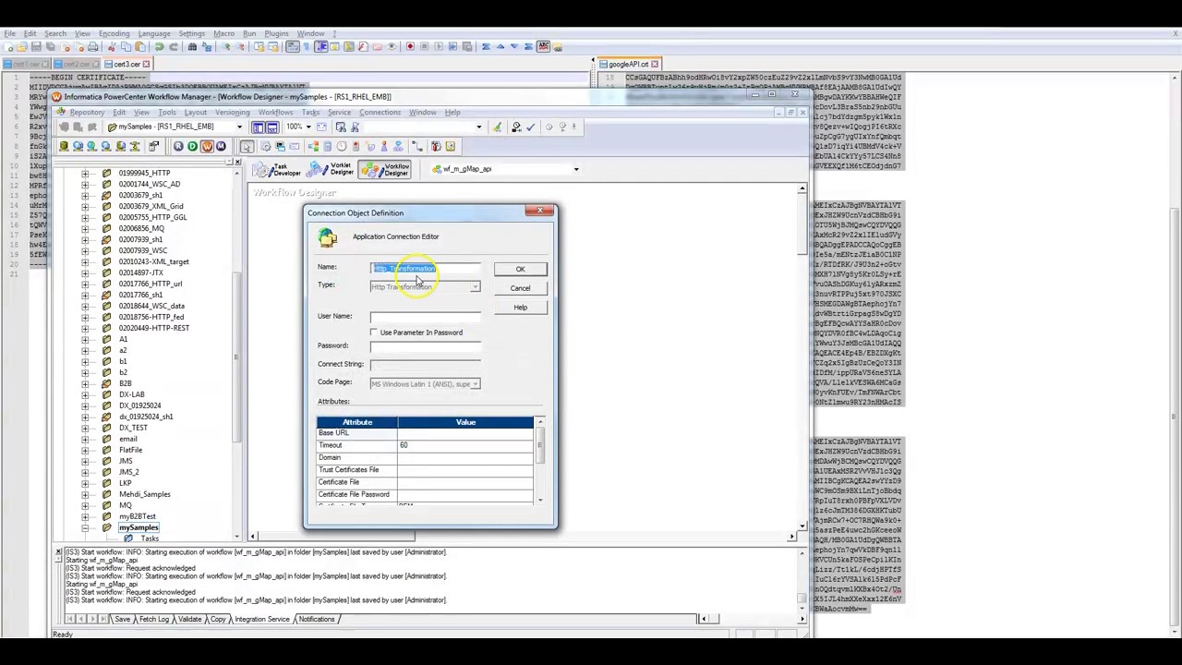Click the User Name input field

[425, 317]
